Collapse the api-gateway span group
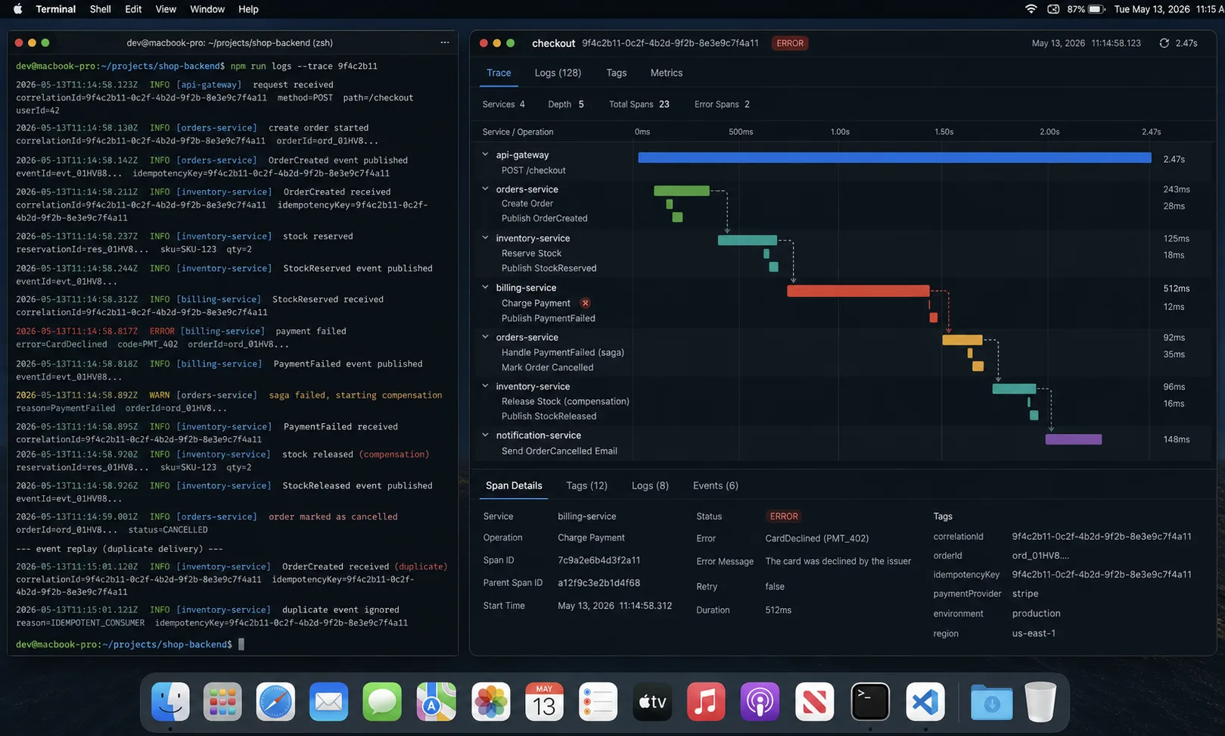 485,154
